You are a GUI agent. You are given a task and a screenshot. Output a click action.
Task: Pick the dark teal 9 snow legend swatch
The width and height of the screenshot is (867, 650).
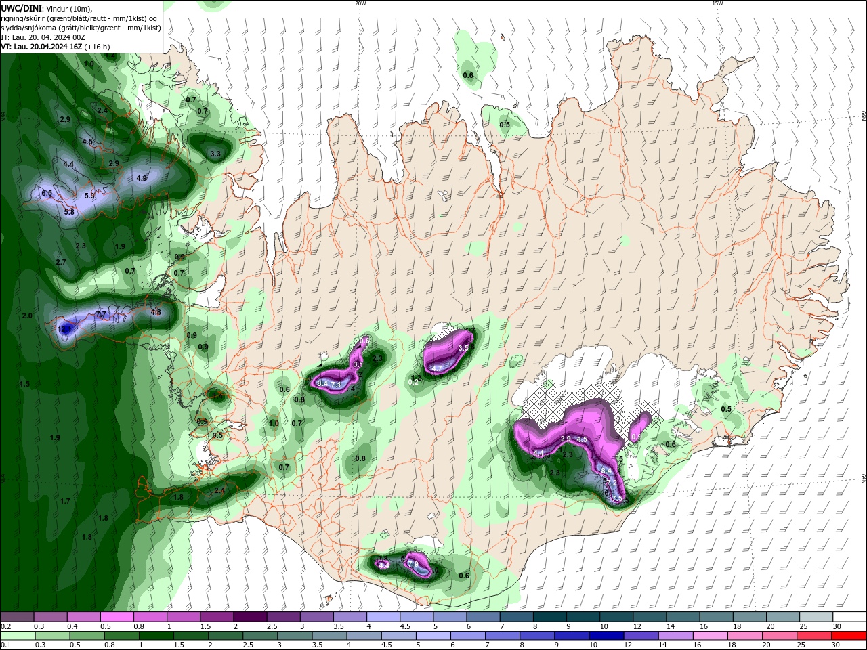[x=583, y=617]
